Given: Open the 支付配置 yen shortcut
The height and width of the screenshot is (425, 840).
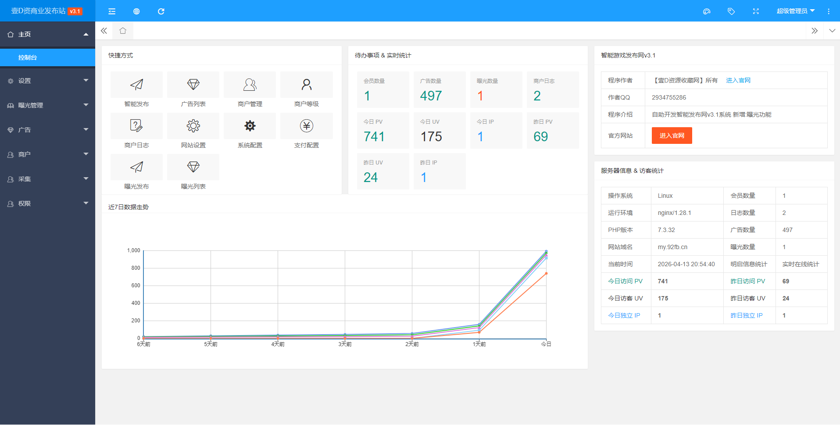Looking at the screenshot, I should pos(306,126).
